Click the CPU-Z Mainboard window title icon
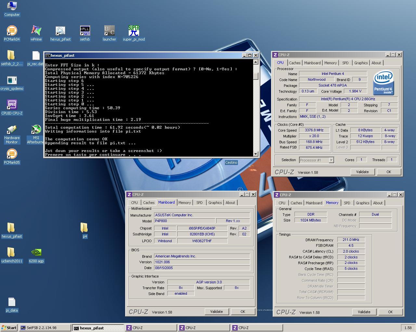The height and width of the screenshot is (332, 416). pyautogui.click(x=129, y=195)
